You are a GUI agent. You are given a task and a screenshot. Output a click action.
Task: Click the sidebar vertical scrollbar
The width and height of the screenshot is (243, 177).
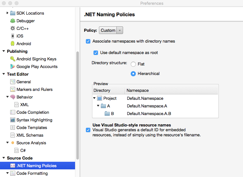coord(78,105)
